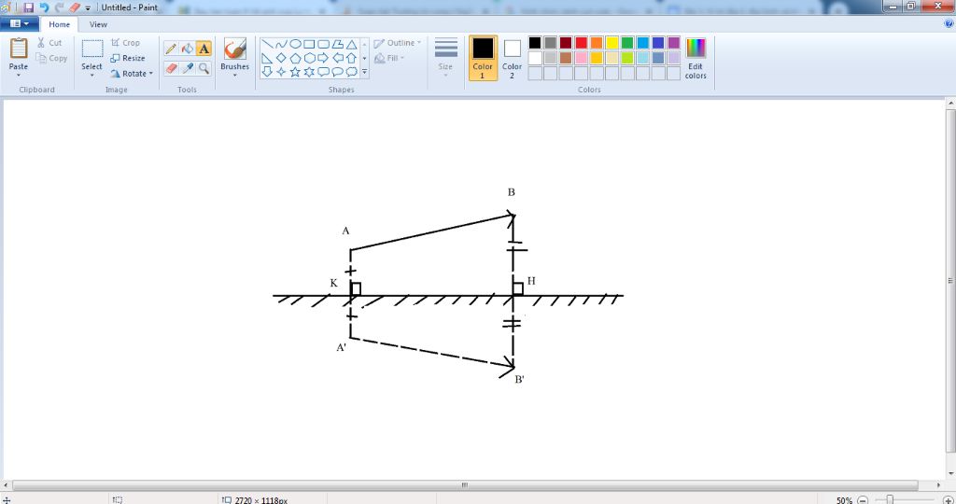956x504 pixels.
Task: Choose the Right arrow shape
Action: (x=323, y=58)
